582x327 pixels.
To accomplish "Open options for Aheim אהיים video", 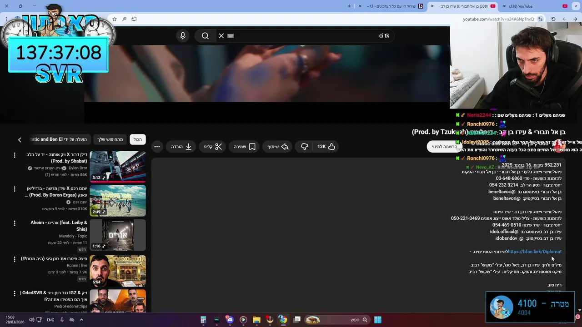I will pyautogui.click(x=15, y=223).
